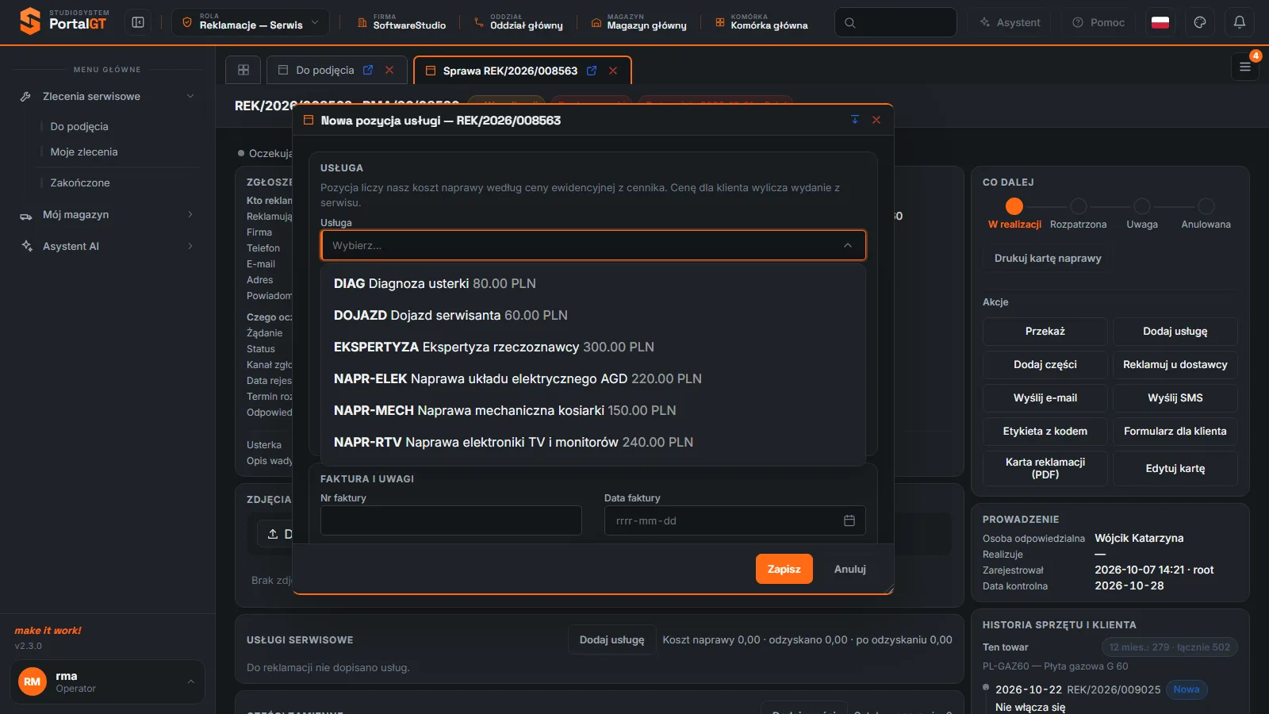
Task: Click Drukuj kartę naprawy
Action: (x=1048, y=258)
